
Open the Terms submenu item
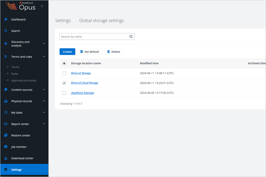click(x=15, y=67)
